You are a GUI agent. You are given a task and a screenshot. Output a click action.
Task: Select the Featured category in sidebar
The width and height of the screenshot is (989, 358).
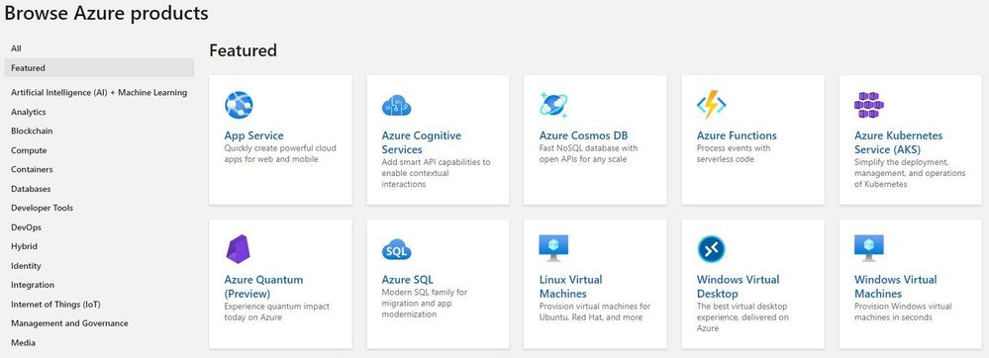point(99,68)
